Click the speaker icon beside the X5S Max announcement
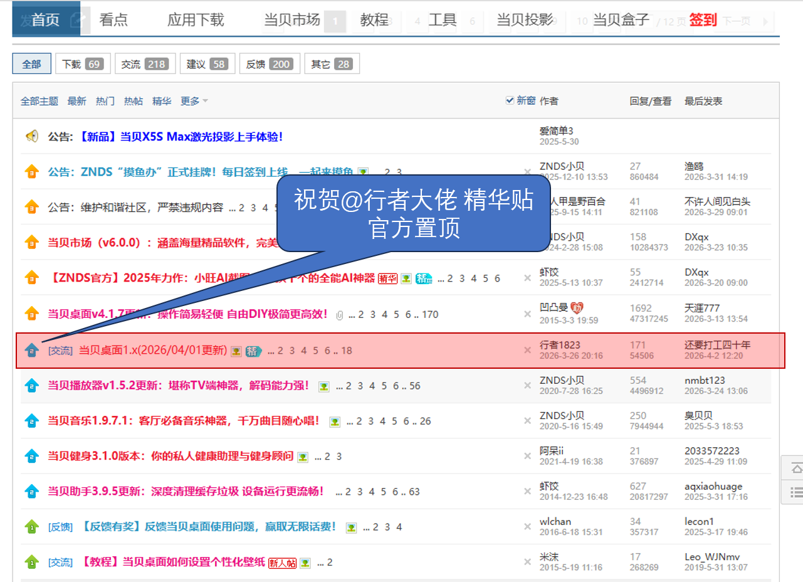This screenshot has width=803, height=582. (31, 136)
